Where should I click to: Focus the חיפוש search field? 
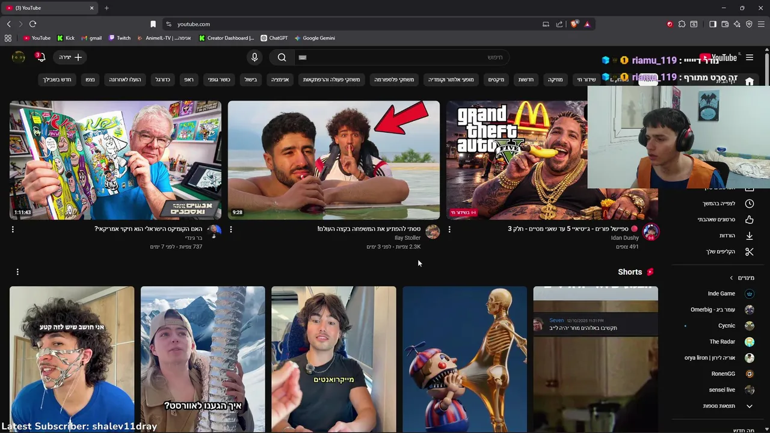click(402, 57)
